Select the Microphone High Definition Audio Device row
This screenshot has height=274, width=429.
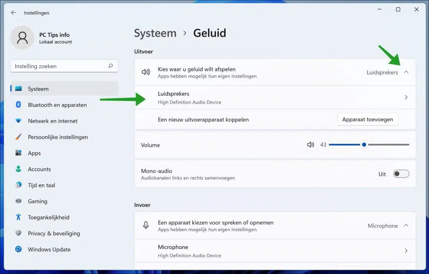pos(275,251)
